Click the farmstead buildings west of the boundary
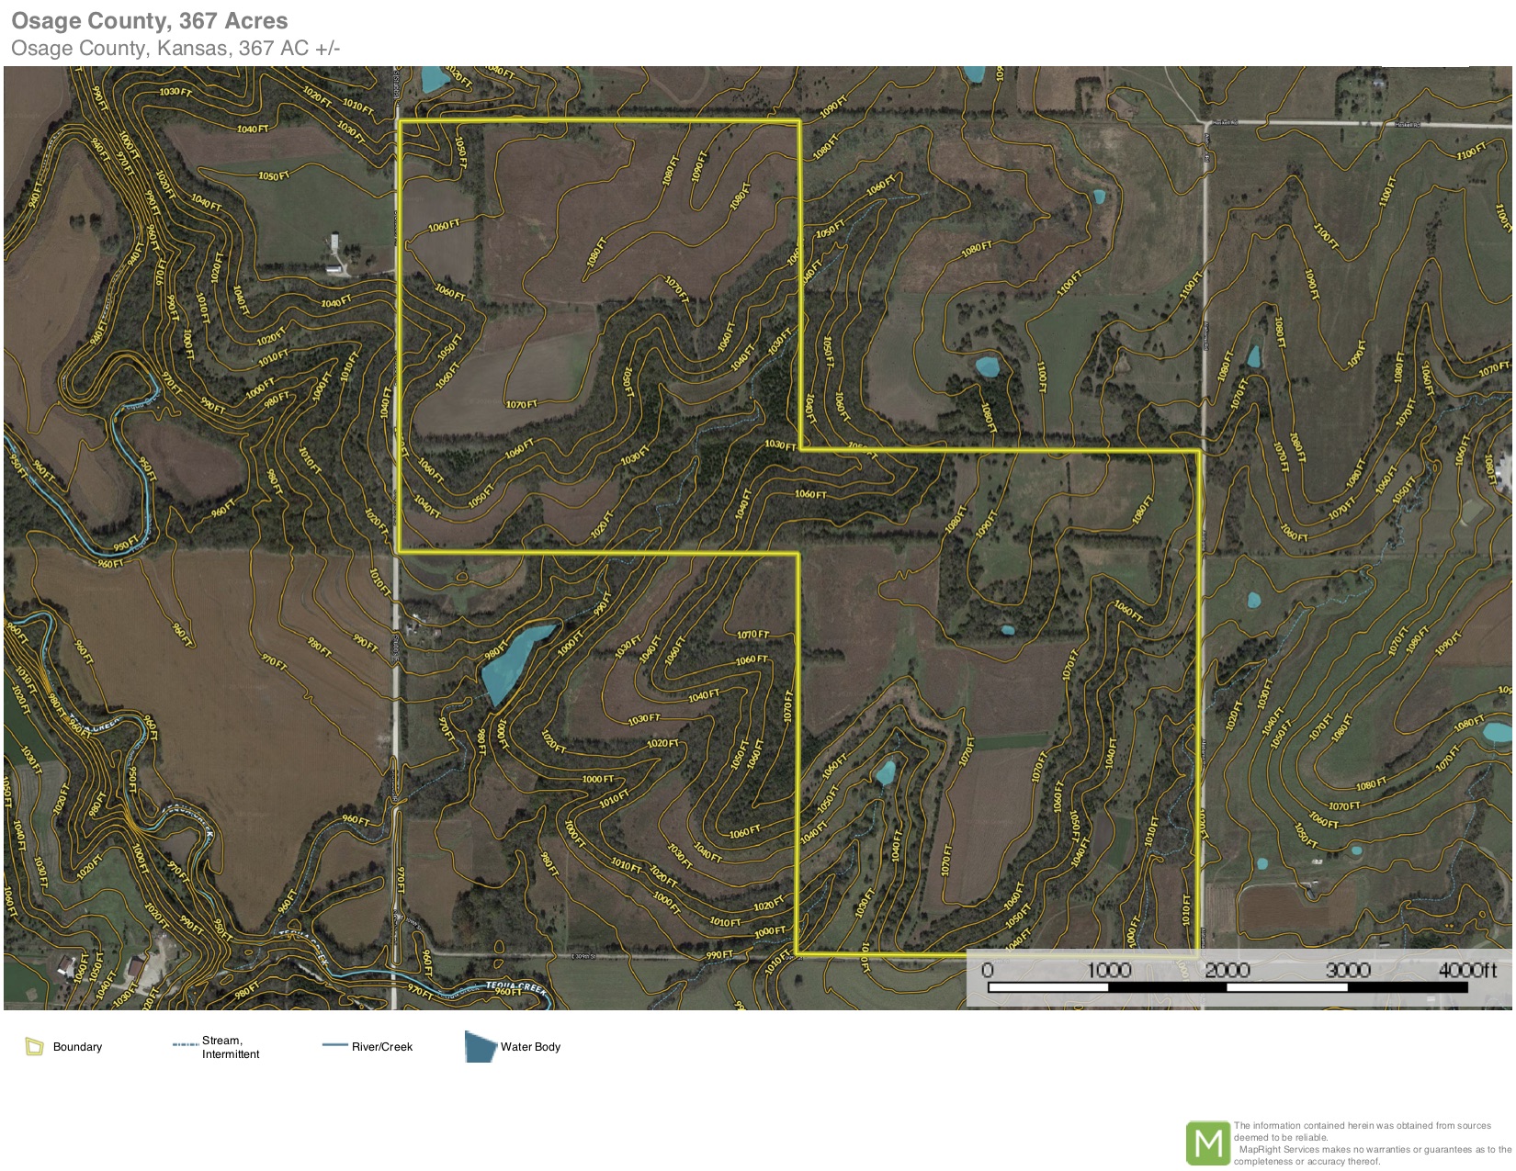Image resolution: width=1516 pixels, height=1171 pixels. click(x=336, y=256)
